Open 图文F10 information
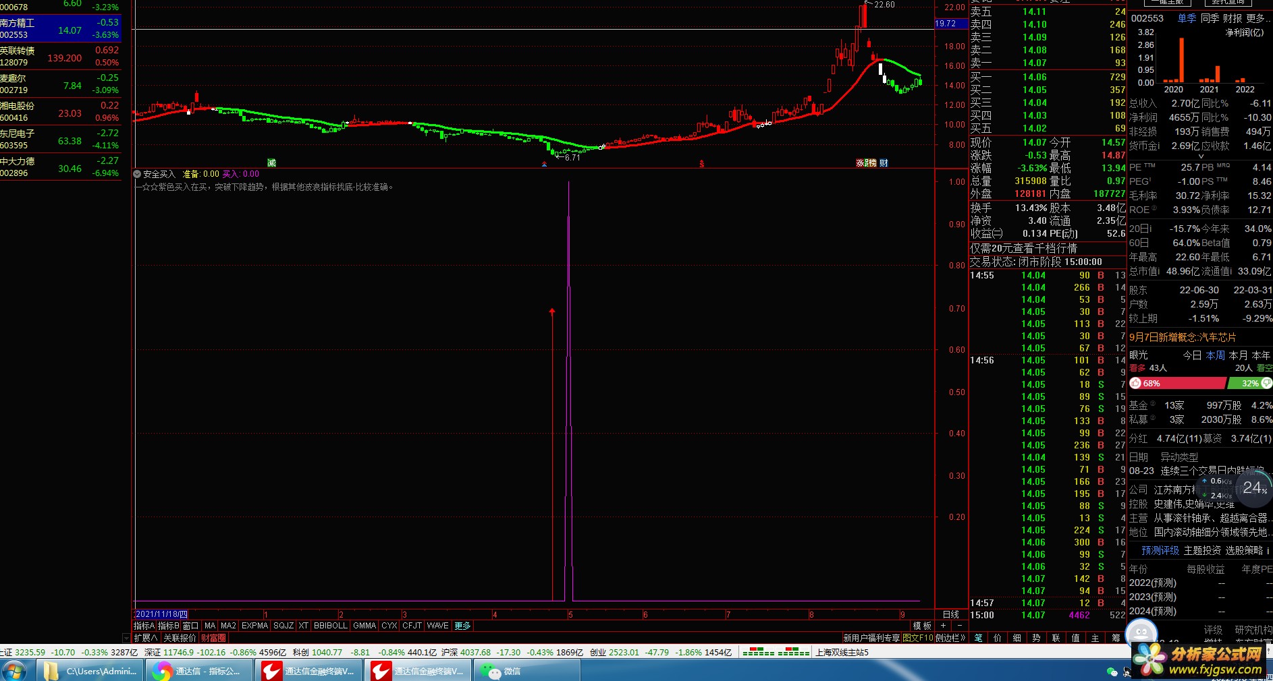This screenshot has height=681, width=1273. click(917, 638)
